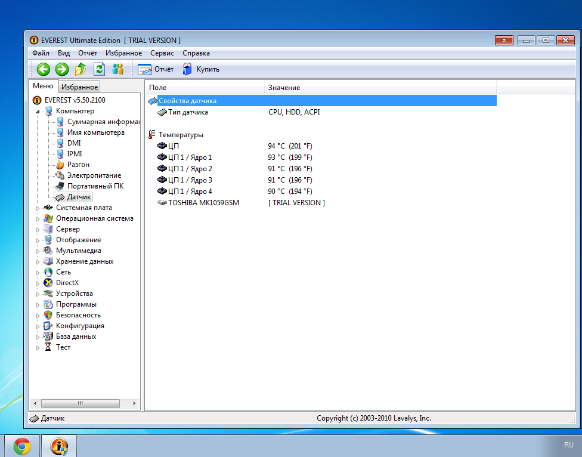The width and height of the screenshot is (582, 457).
Task: Open the Разгон flame item
Action: tap(78, 165)
